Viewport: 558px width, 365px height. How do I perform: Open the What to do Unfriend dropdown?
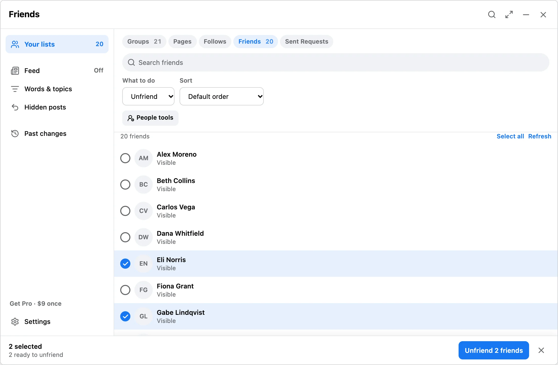[x=148, y=96]
